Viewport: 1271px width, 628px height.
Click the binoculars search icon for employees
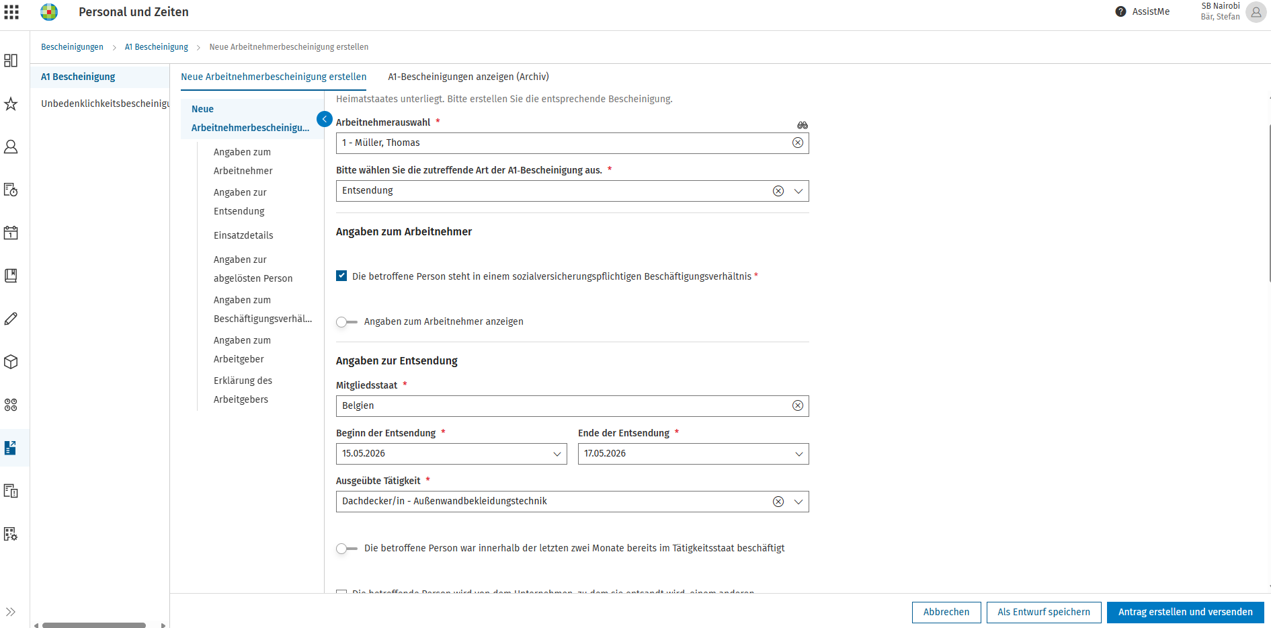(x=803, y=125)
